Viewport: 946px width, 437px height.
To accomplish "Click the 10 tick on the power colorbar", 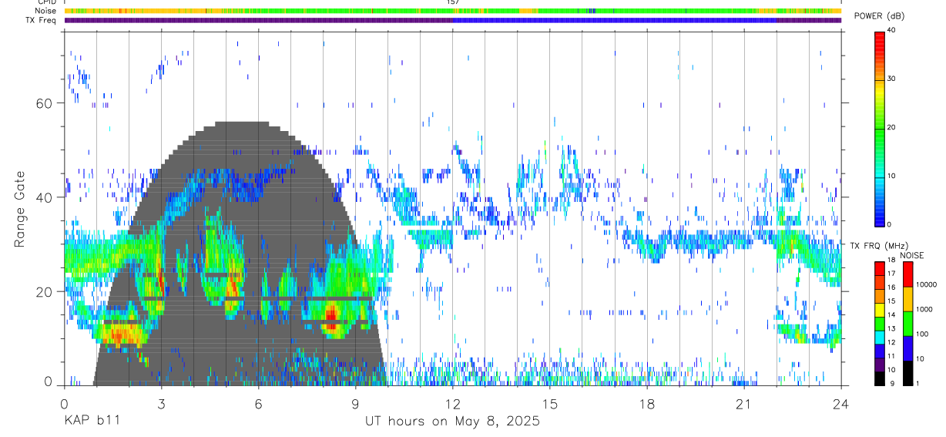I will 891,176.
